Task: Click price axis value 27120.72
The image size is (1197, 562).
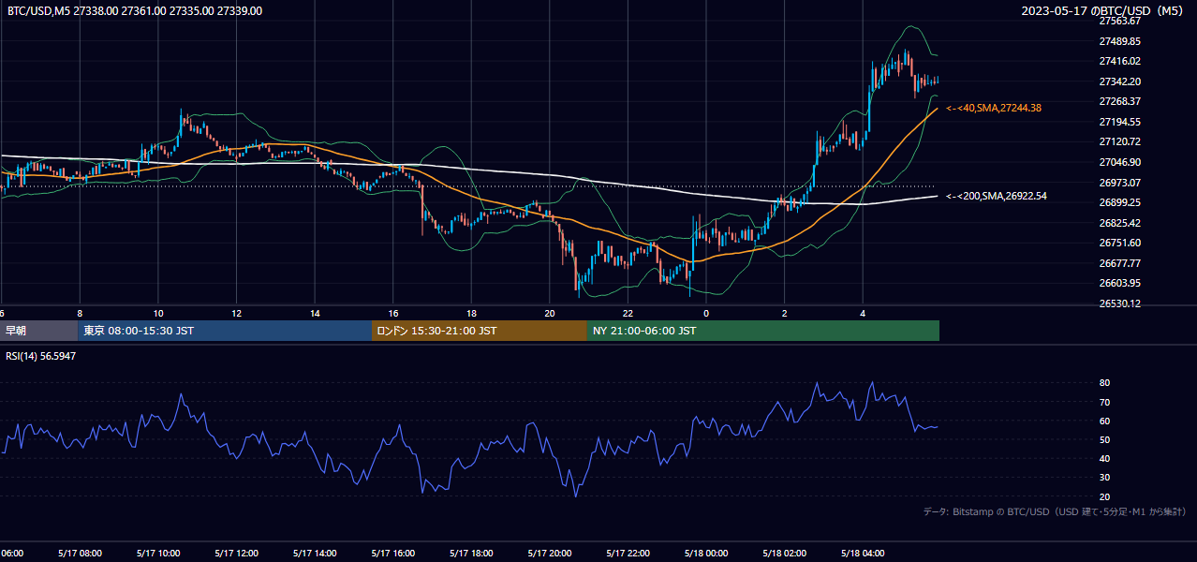Action: pos(1119,141)
